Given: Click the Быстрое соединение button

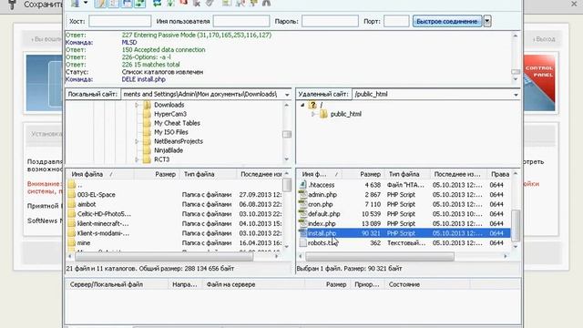Looking at the screenshot, I should click(x=447, y=21).
